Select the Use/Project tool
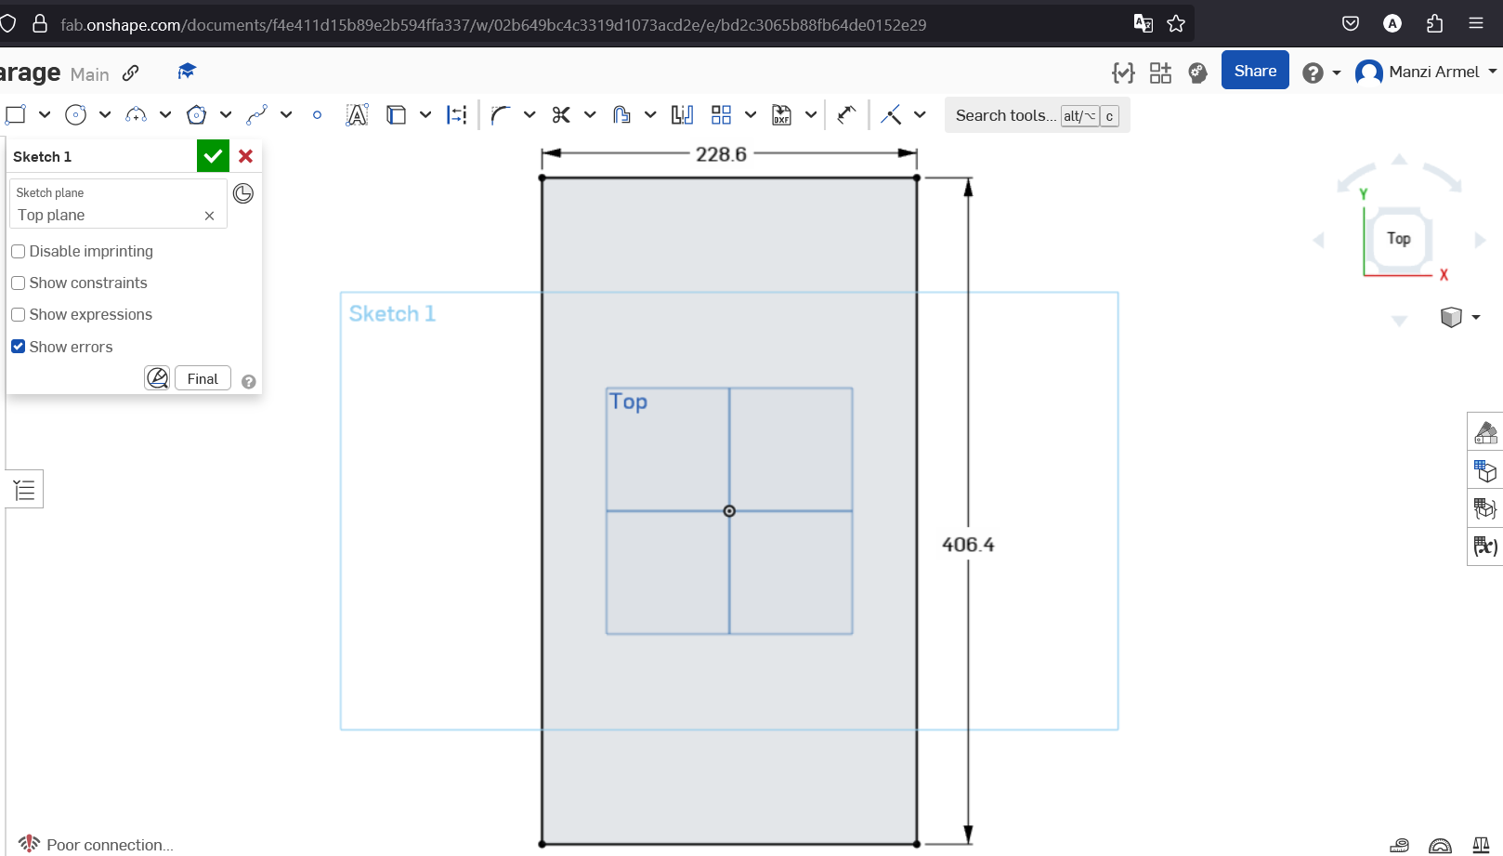The width and height of the screenshot is (1503, 856). [x=397, y=114]
